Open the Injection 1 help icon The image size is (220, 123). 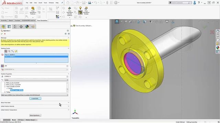pyautogui.click(x=68, y=30)
